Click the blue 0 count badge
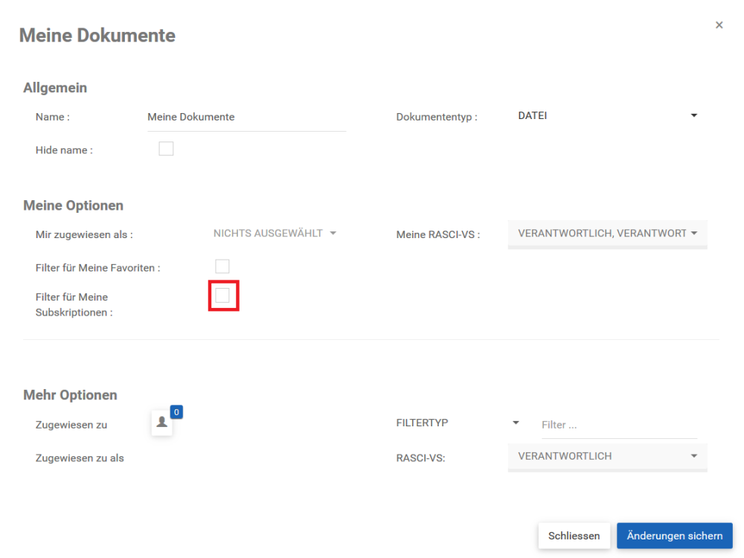 176,412
